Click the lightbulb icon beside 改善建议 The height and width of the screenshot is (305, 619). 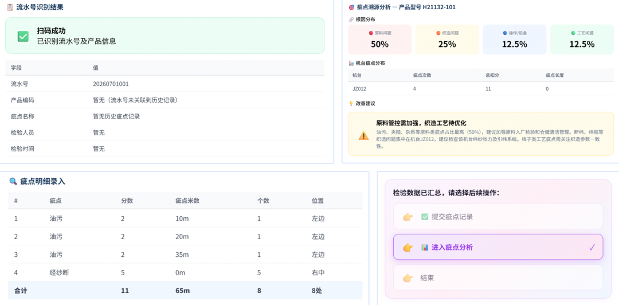pyautogui.click(x=351, y=103)
